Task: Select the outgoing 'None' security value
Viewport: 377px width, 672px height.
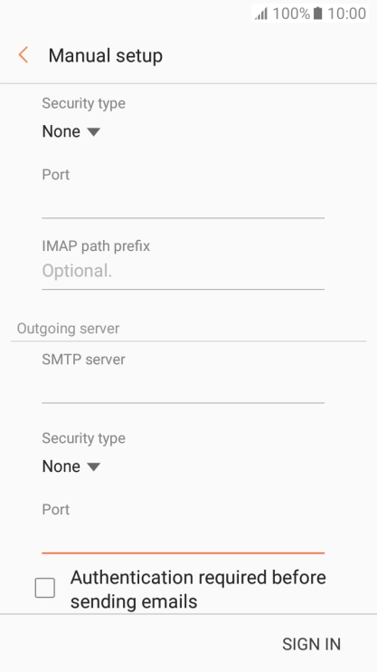Action: [x=61, y=466]
